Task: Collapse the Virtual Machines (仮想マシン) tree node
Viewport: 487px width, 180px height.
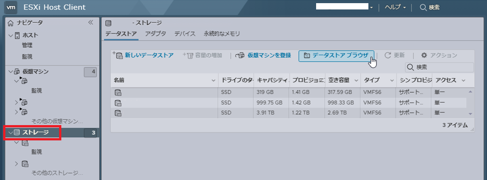Action: [x=11, y=71]
